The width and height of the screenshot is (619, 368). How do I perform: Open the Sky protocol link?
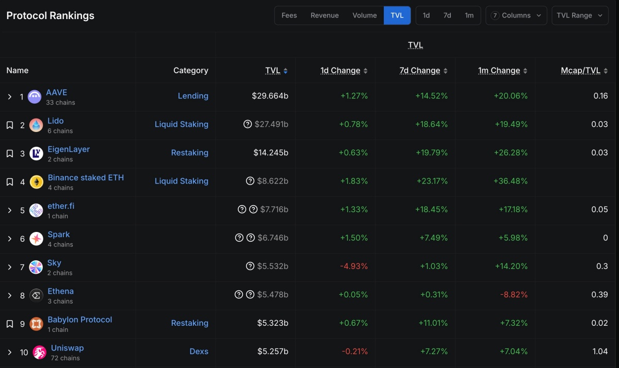pyautogui.click(x=54, y=262)
